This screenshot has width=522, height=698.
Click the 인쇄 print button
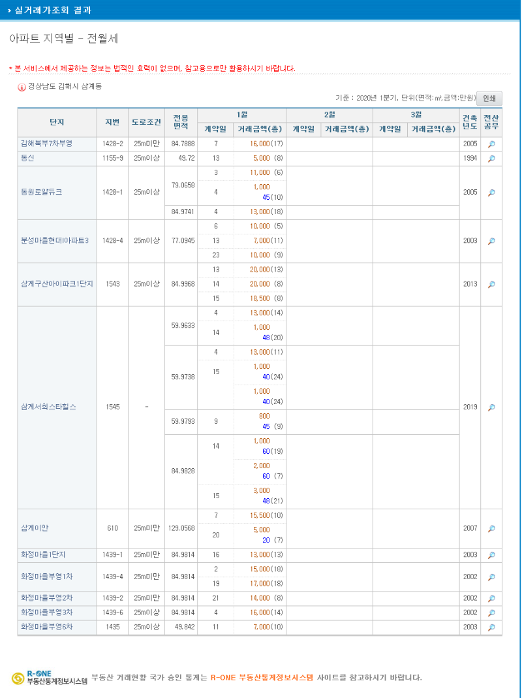click(489, 98)
